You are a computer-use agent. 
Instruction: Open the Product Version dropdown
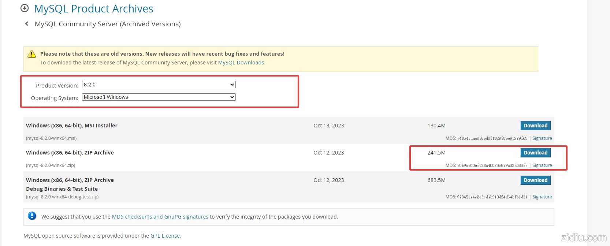pos(159,85)
